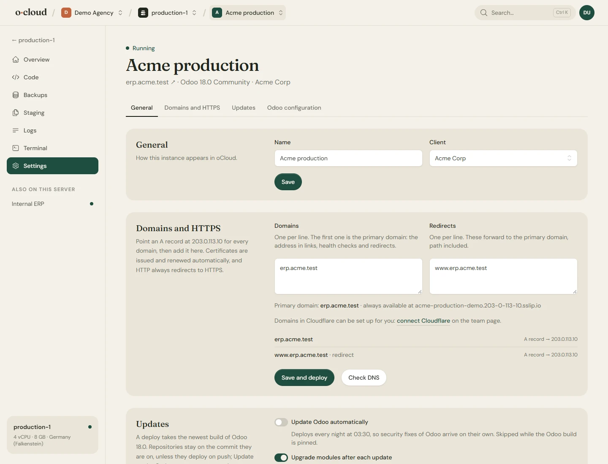This screenshot has height=464, width=608.
Task: Click the Code brackets icon
Action: [16, 77]
